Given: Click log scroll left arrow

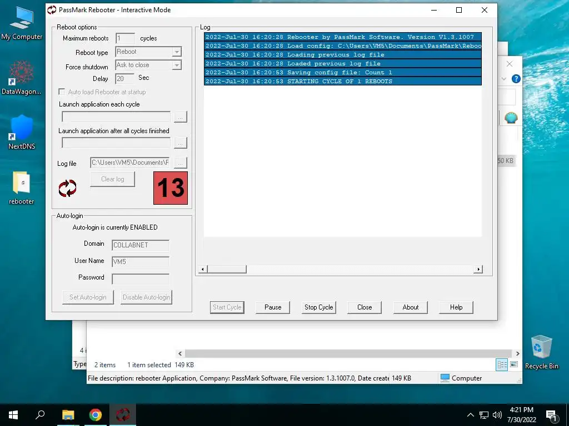Looking at the screenshot, I should [x=203, y=269].
